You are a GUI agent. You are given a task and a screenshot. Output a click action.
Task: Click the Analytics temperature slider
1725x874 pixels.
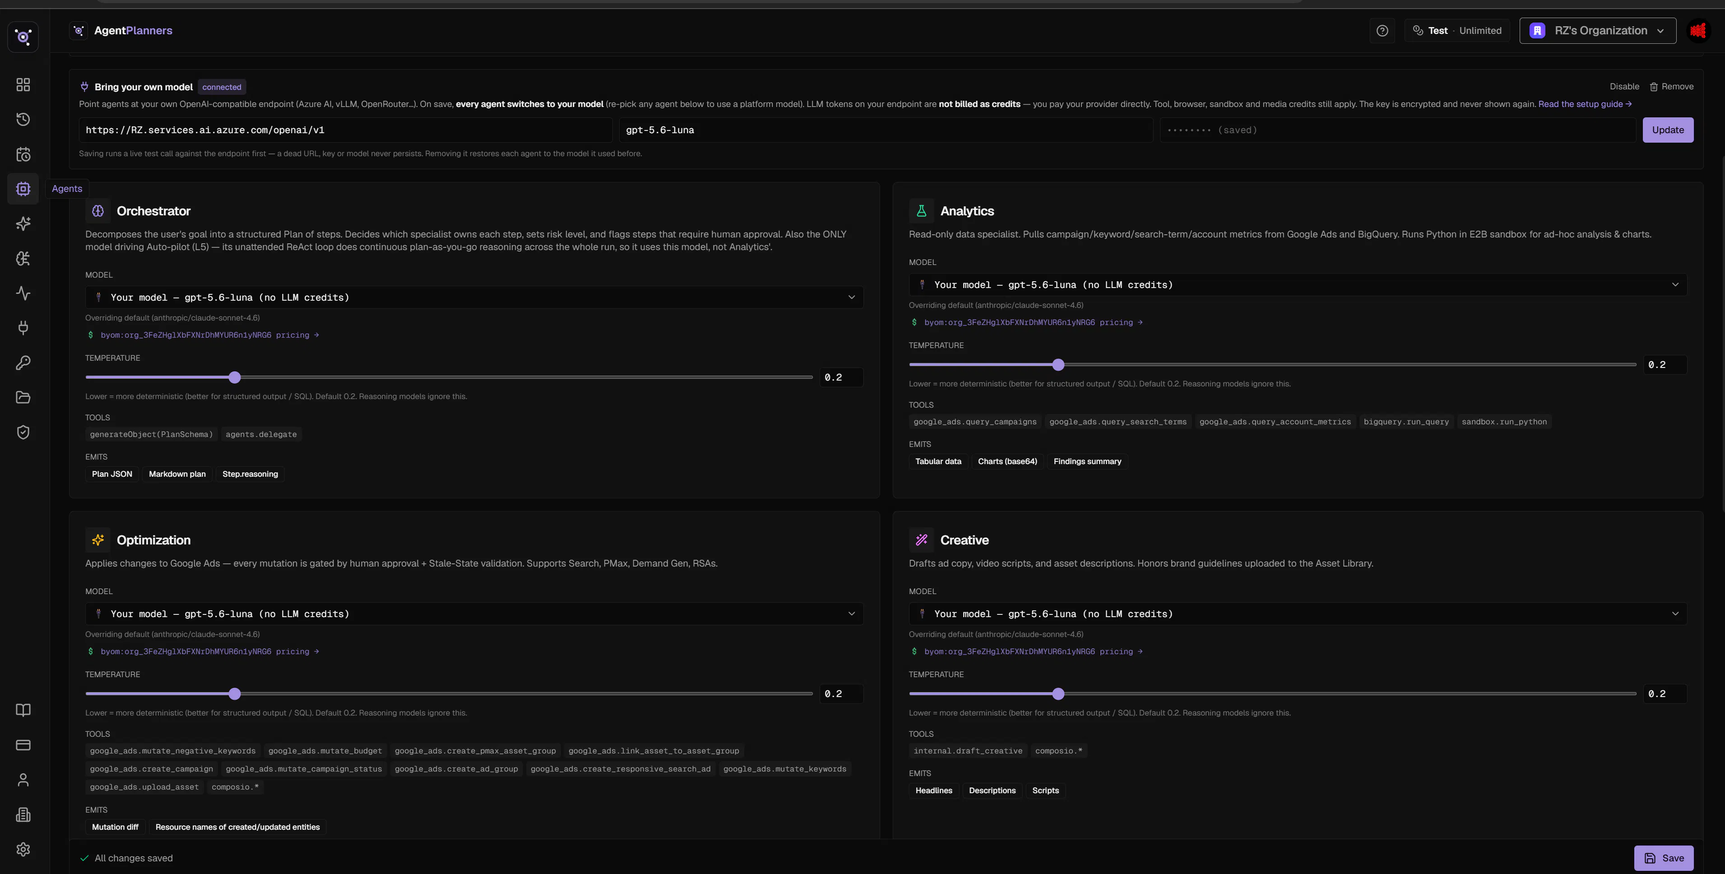1272,365
